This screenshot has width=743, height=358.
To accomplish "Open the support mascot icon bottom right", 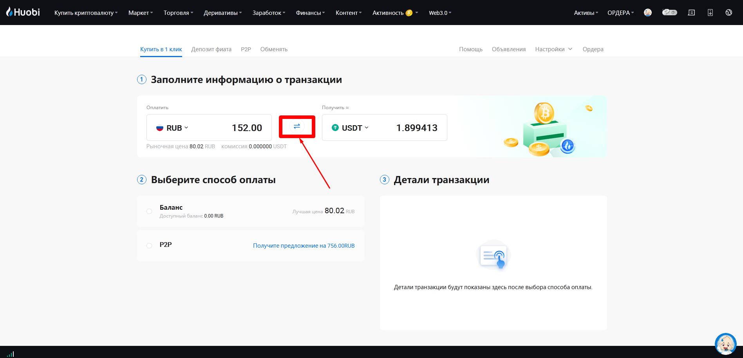I will [725, 344].
